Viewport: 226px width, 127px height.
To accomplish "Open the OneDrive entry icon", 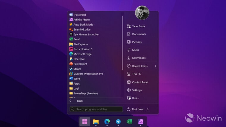I will 71,59.
